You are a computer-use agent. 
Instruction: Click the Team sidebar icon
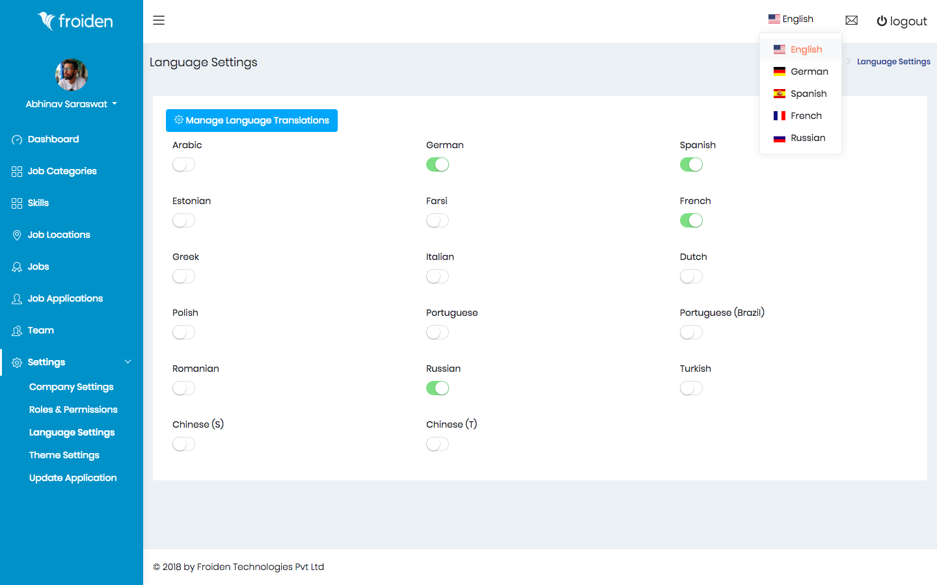(17, 331)
